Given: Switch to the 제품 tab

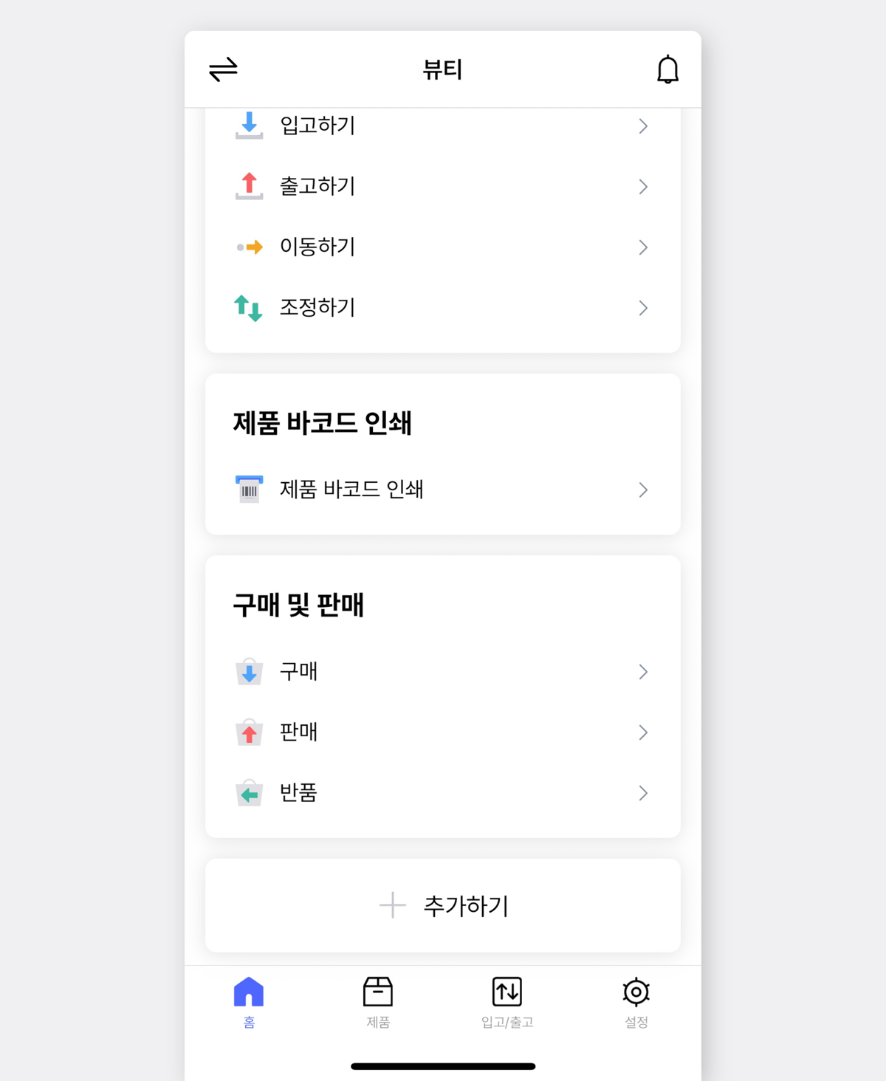Looking at the screenshot, I should tap(378, 1001).
